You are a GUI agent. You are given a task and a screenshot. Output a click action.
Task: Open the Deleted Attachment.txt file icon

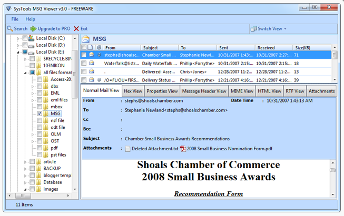coord(127,149)
